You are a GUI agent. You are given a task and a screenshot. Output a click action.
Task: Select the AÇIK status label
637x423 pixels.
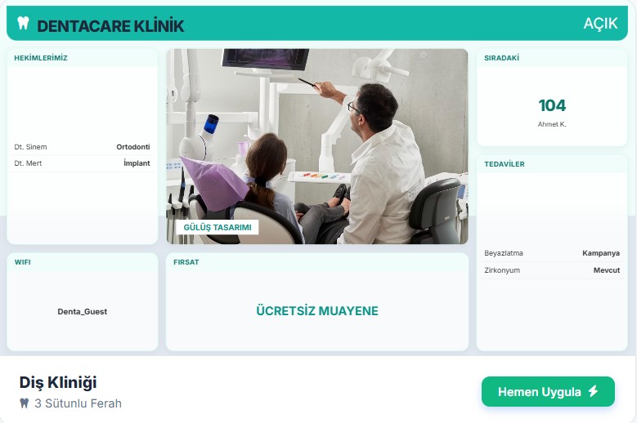tap(600, 23)
